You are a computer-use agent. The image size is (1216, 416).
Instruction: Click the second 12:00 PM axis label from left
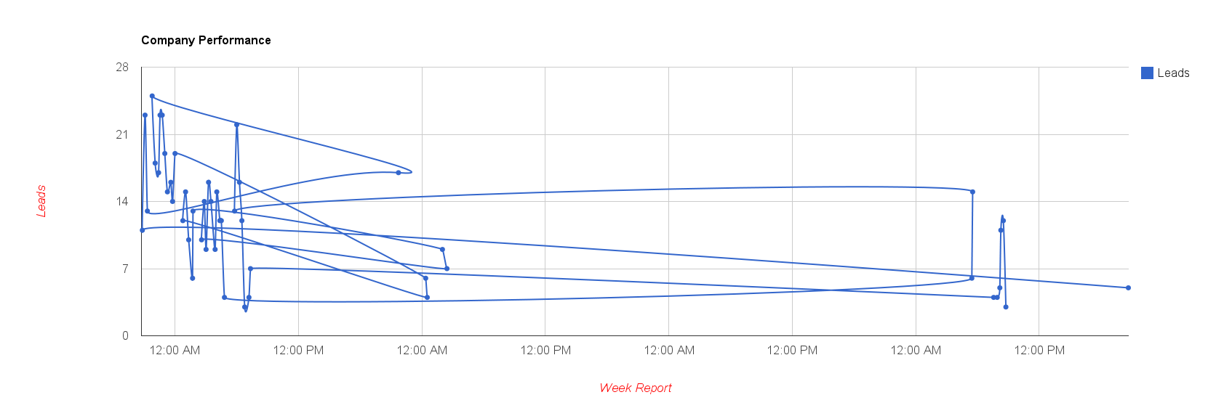tap(545, 350)
